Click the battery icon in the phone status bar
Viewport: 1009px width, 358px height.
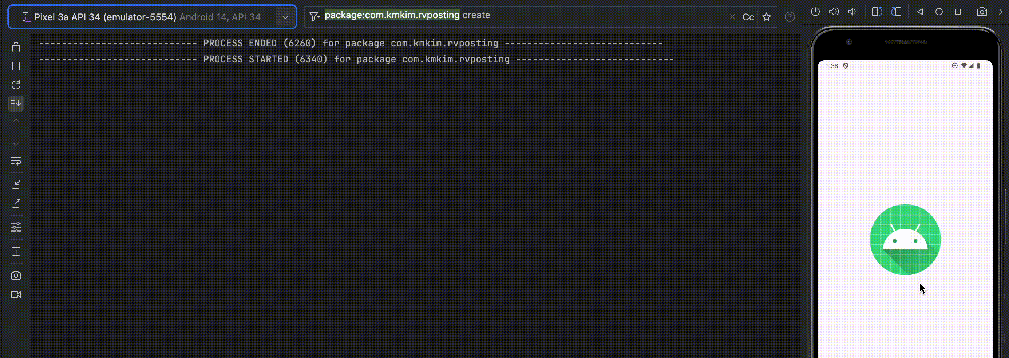(x=978, y=66)
